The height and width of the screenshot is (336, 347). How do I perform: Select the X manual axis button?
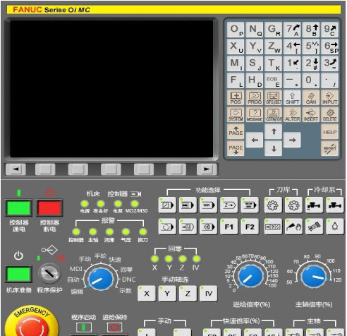(x=147, y=294)
